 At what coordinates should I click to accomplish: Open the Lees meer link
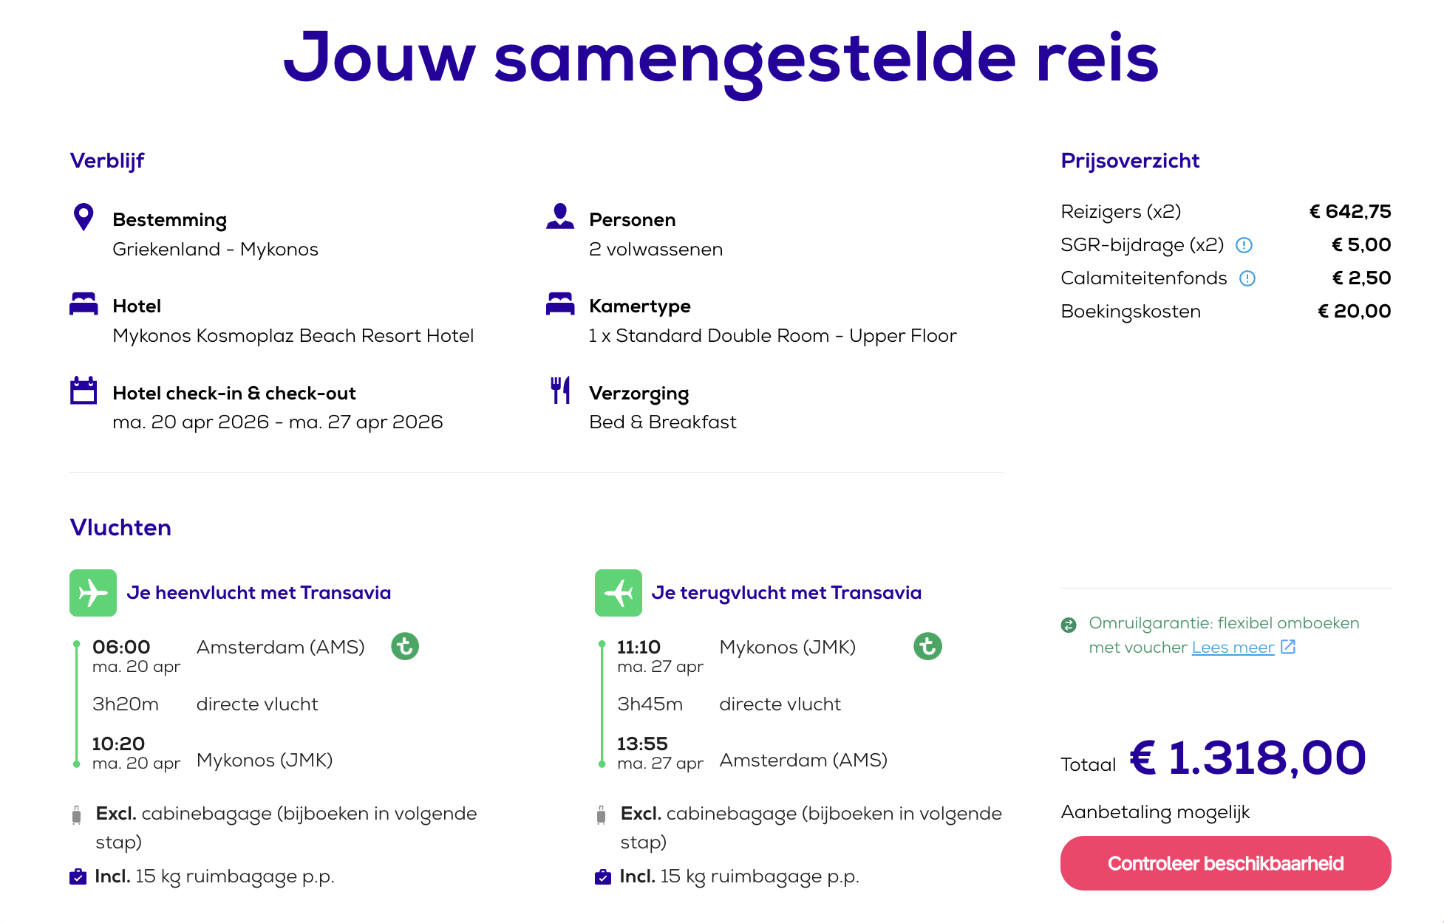(1233, 648)
